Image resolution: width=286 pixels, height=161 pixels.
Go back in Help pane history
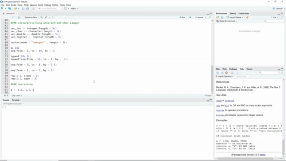[x=218, y=73]
